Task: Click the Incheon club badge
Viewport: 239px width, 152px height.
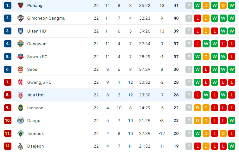Action: pyautogui.click(x=21, y=108)
